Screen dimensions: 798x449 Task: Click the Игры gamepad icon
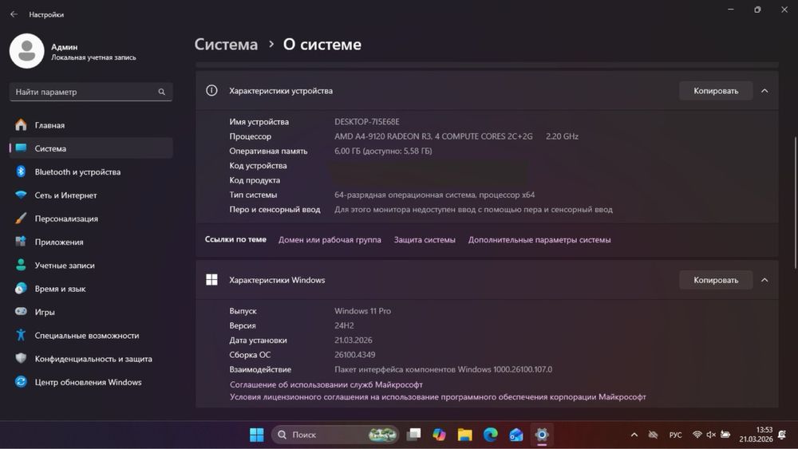(21, 311)
